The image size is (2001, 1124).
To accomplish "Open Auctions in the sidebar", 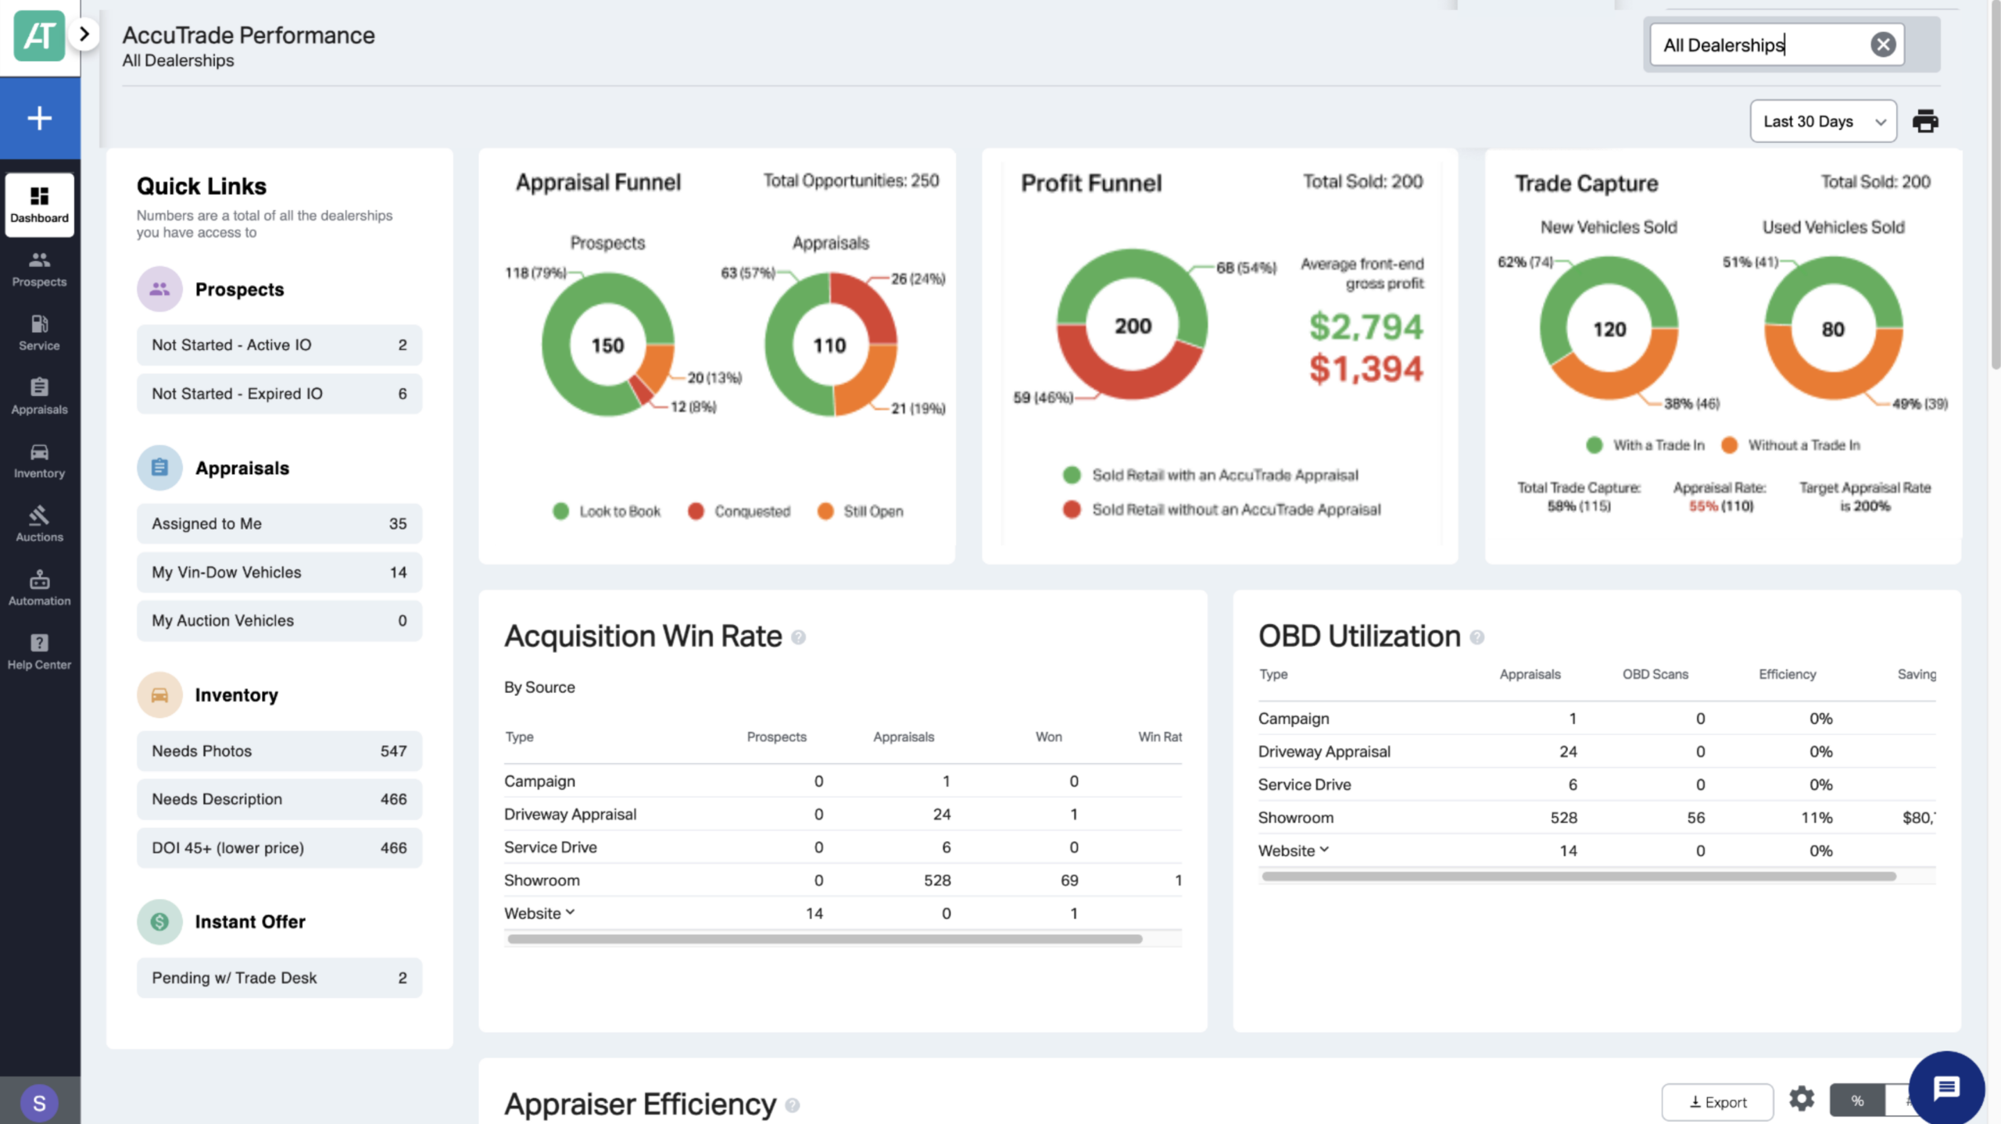I will coord(40,524).
